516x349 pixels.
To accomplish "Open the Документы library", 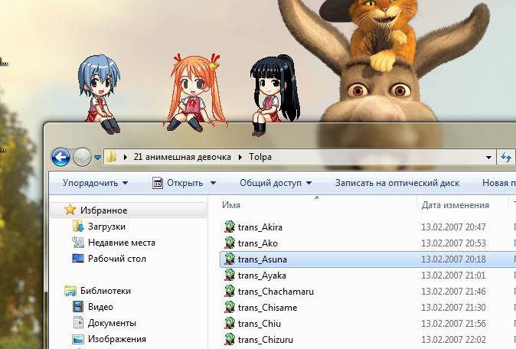I will click(112, 323).
